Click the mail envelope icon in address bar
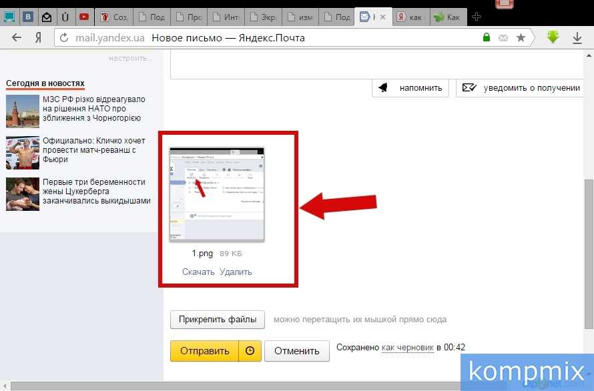 point(503,37)
